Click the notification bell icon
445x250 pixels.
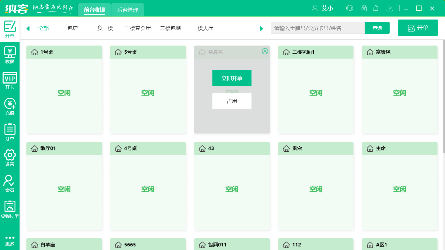[376, 8]
